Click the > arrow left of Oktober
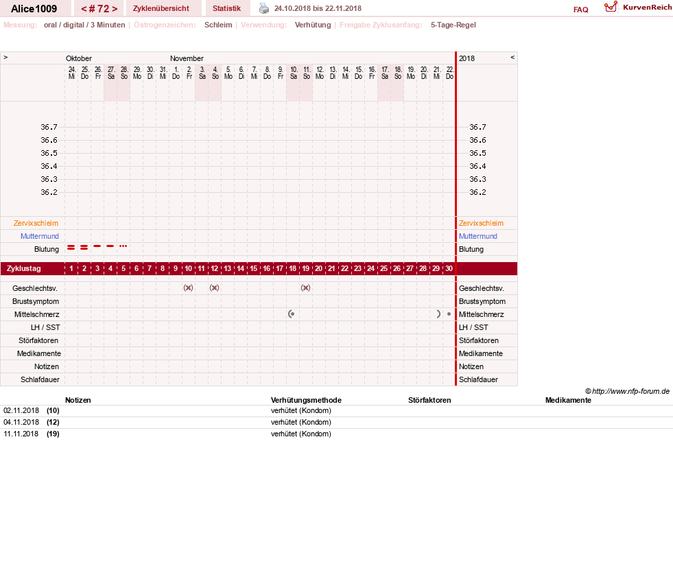The image size is (673, 564). [5, 57]
